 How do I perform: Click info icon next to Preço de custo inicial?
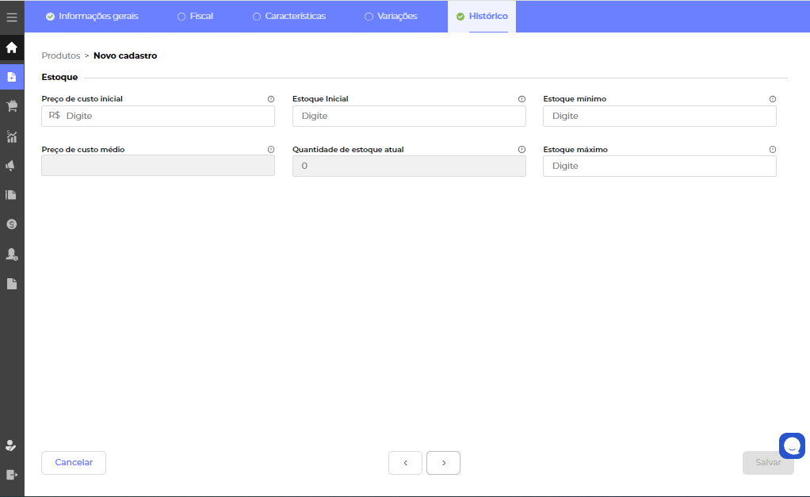270,99
